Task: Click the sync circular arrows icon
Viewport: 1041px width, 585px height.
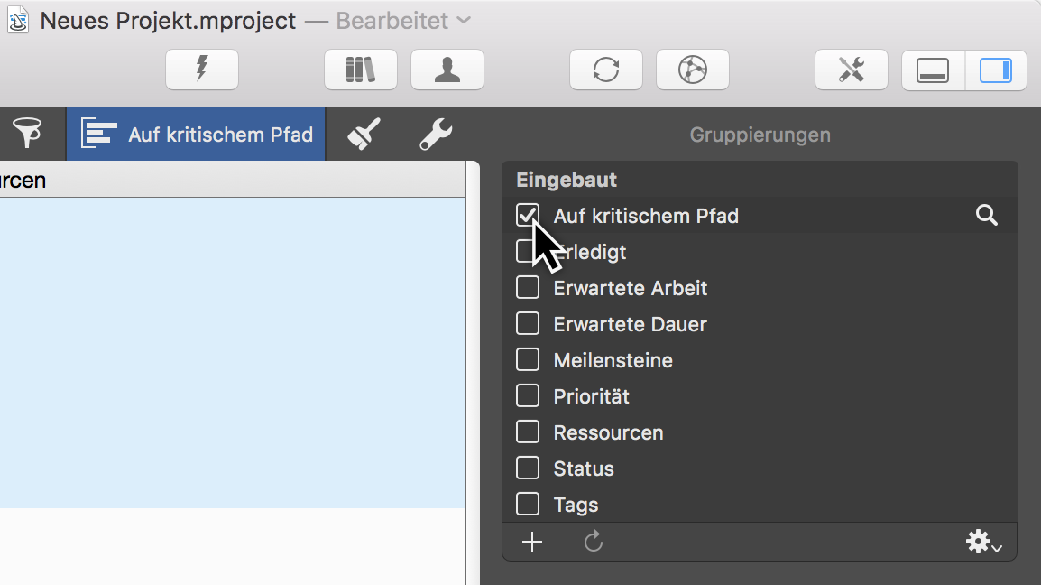Action: [606, 70]
